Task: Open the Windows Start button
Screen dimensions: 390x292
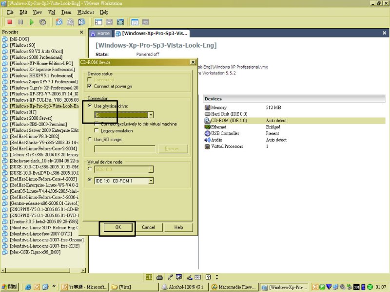Action: [10, 287]
